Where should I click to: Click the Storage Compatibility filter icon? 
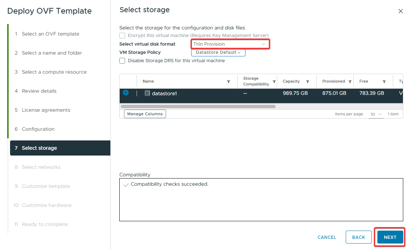coord(274,82)
